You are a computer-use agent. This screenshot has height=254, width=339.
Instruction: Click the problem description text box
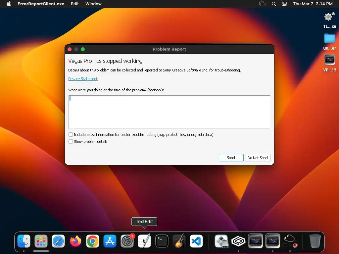[x=169, y=112]
